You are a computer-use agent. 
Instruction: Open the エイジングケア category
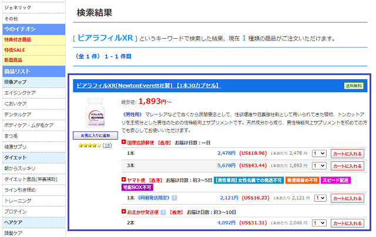click(x=34, y=93)
